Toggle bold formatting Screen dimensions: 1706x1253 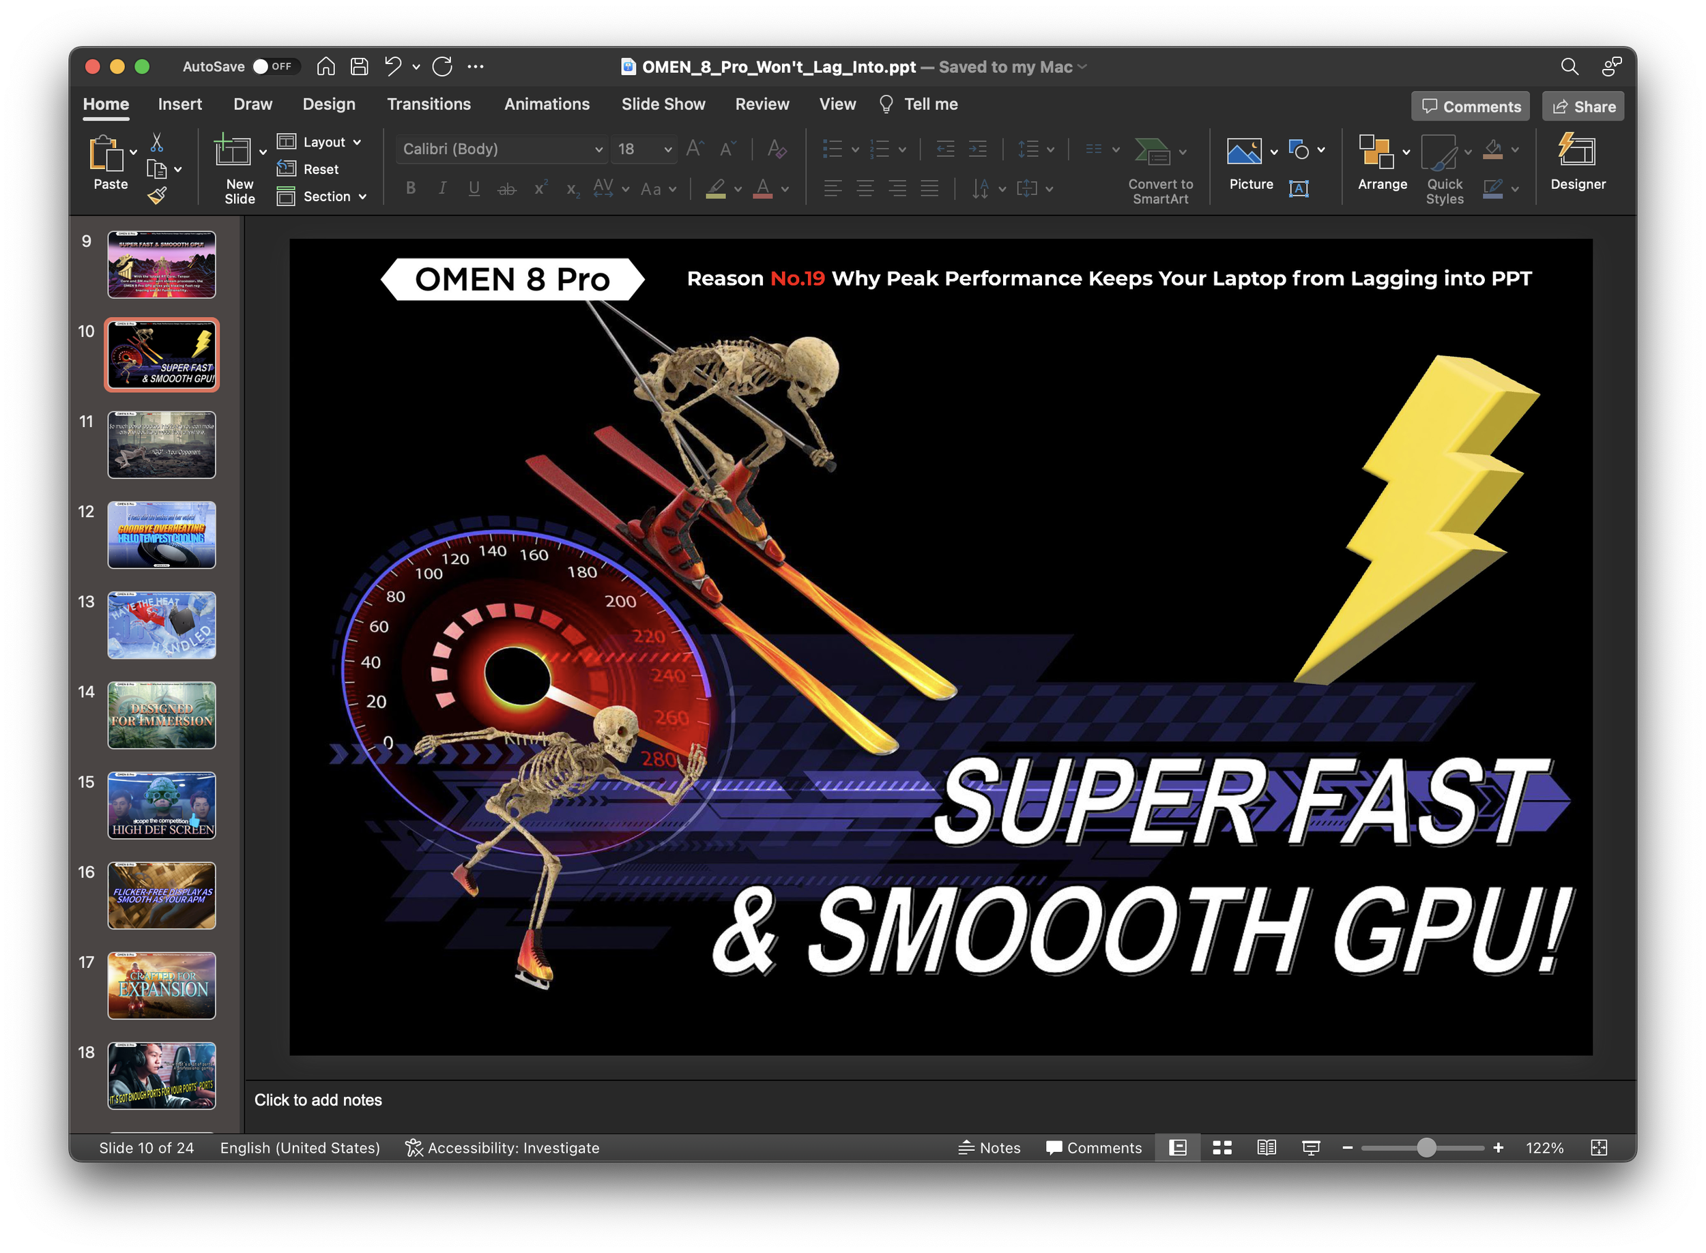411,189
